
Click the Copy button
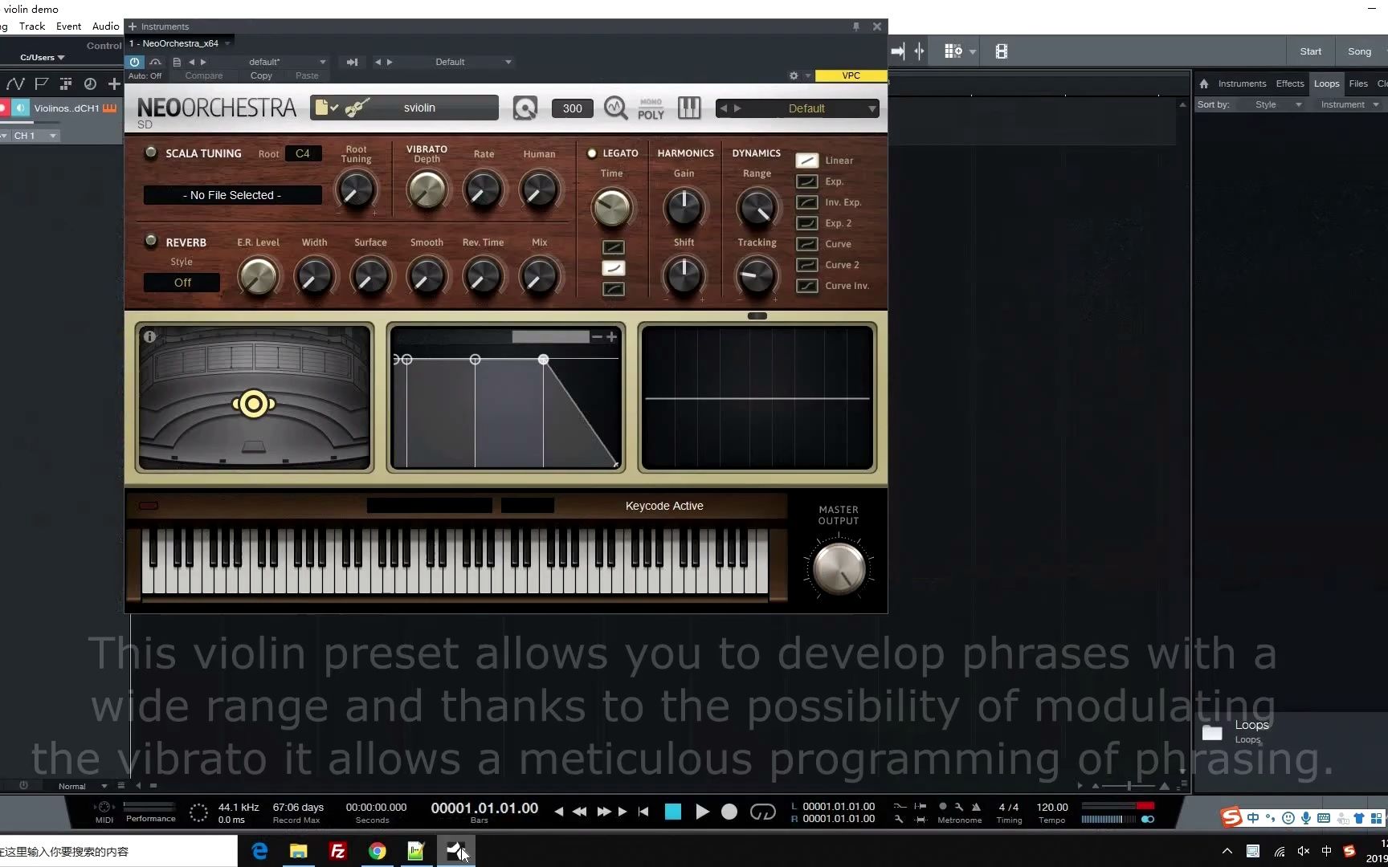pyautogui.click(x=261, y=75)
